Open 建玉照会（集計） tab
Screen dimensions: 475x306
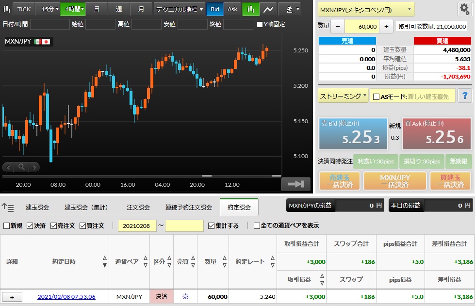pos(86,208)
